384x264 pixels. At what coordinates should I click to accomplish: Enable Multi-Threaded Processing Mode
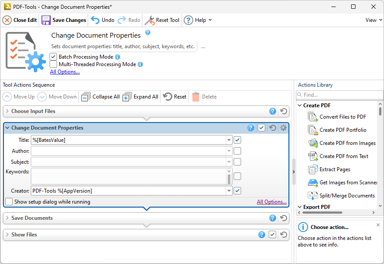(x=53, y=64)
